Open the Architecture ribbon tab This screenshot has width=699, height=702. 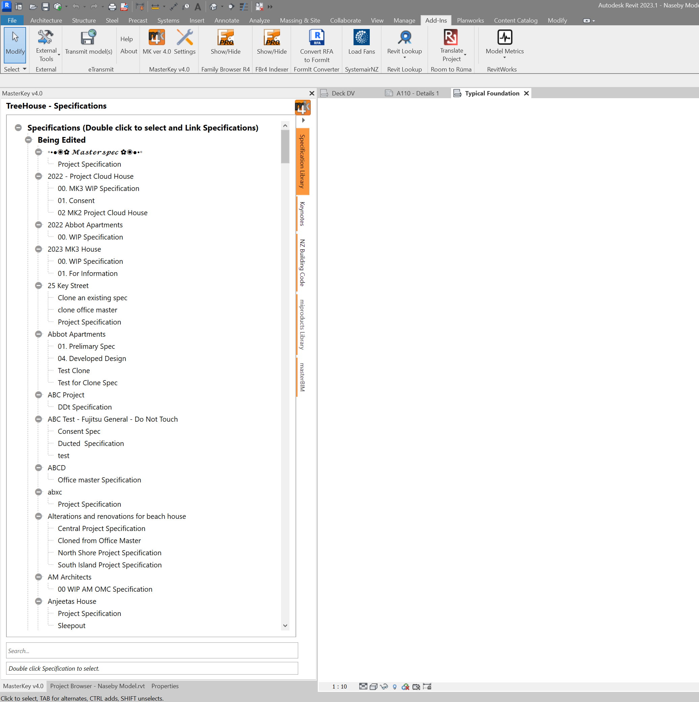[x=46, y=20]
